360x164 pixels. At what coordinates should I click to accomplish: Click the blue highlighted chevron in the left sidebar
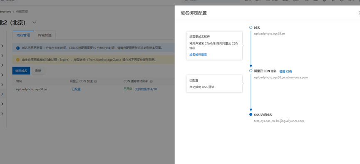coord(2,94)
